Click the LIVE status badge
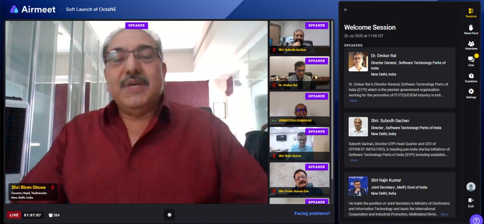 point(14,215)
